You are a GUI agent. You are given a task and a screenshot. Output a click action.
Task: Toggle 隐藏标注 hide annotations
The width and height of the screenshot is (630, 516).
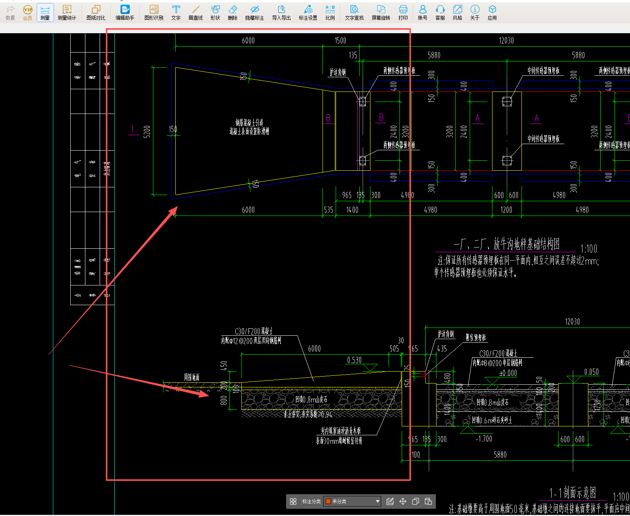[x=255, y=12]
